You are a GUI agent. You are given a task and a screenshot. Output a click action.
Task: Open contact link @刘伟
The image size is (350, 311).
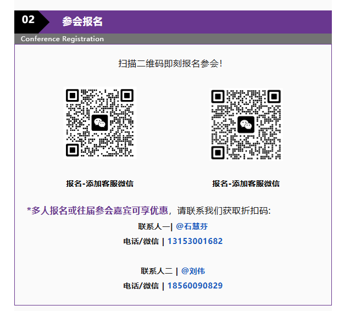[x=193, y=271]
